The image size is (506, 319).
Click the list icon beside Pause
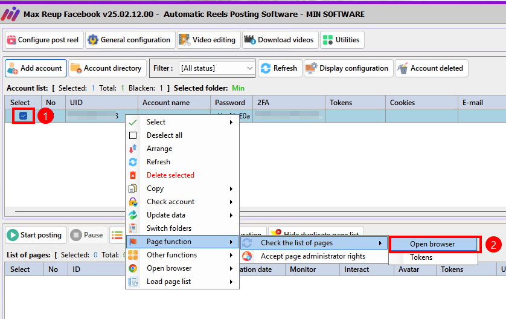coord(117,236)
